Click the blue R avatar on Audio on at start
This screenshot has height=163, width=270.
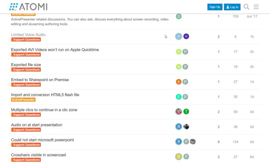pos(179,127)
